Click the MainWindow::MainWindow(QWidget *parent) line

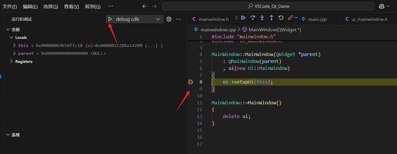pos(266,55)
